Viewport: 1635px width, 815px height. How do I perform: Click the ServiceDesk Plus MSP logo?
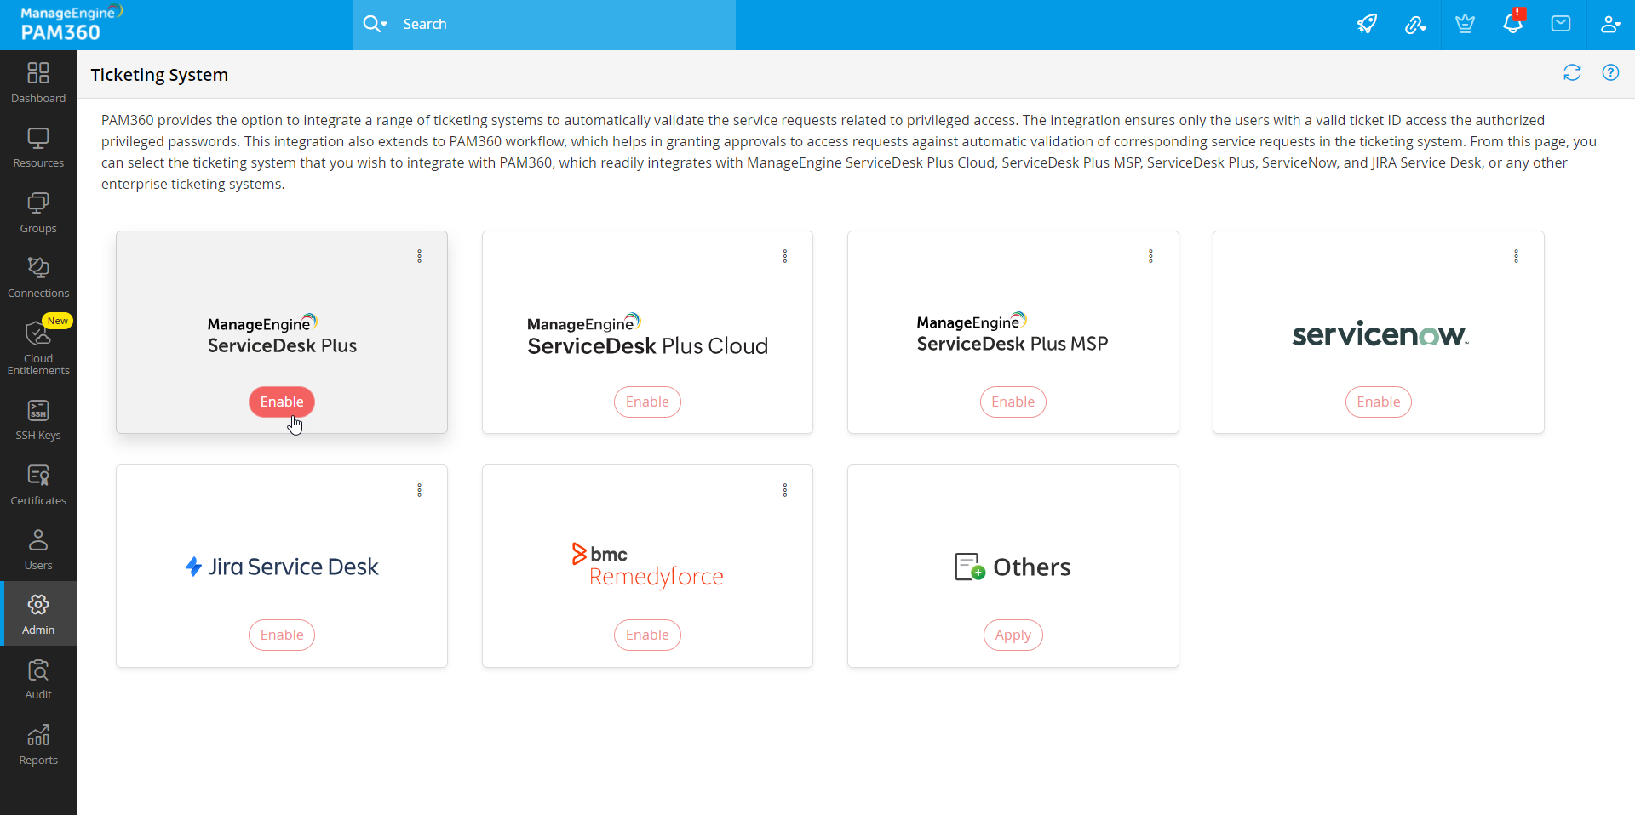1013,333
